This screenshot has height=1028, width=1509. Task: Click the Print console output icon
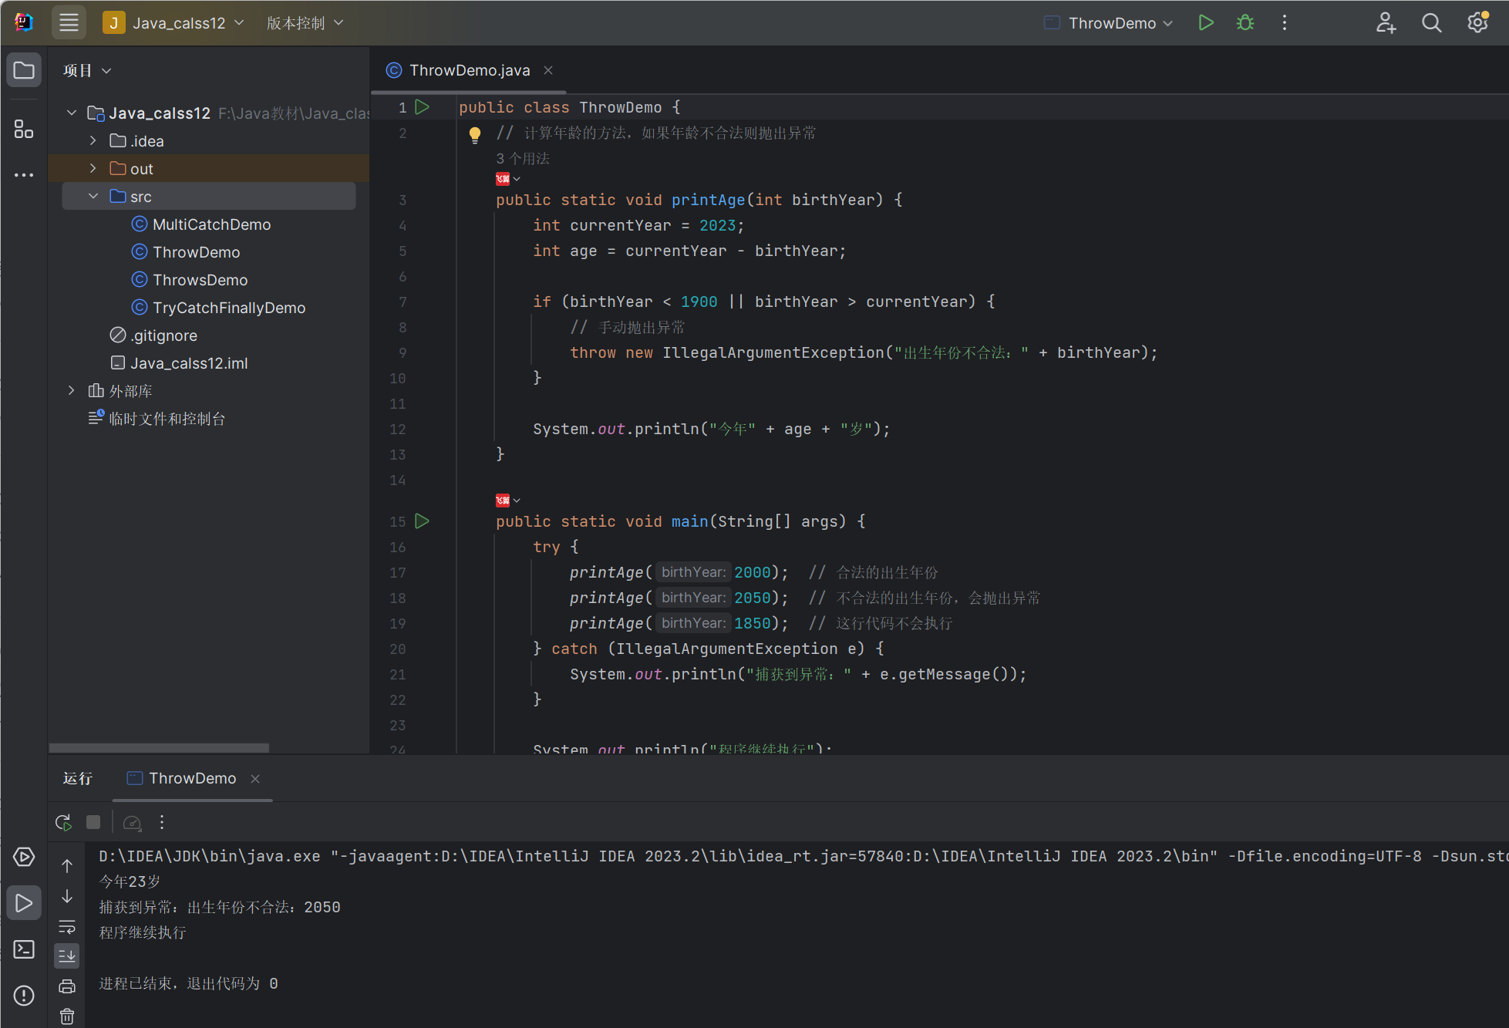tap(67, 986)
